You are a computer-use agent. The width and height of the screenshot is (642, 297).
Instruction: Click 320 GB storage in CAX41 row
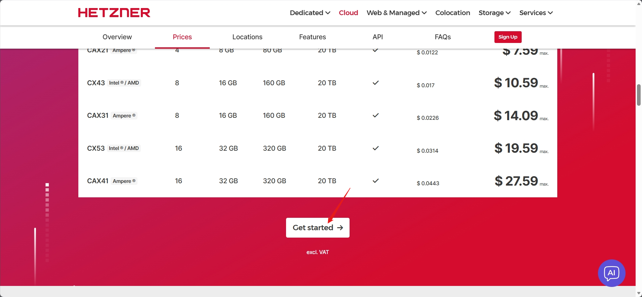pyautogui.click(x=275, y=181)
